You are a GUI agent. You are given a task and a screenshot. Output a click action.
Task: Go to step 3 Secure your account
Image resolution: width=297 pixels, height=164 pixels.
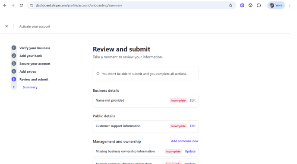point(35,64)
